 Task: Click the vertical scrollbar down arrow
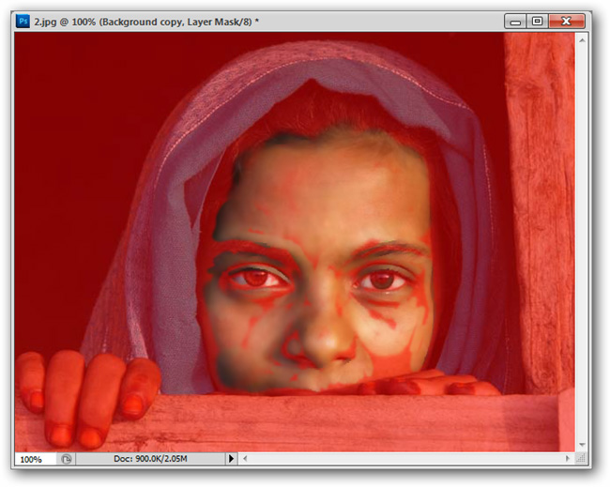(582, 445)
